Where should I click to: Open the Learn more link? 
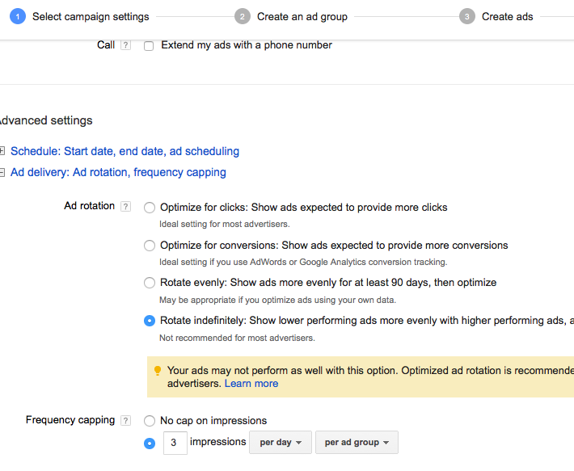pyautogui.click(x=251, y=384)
